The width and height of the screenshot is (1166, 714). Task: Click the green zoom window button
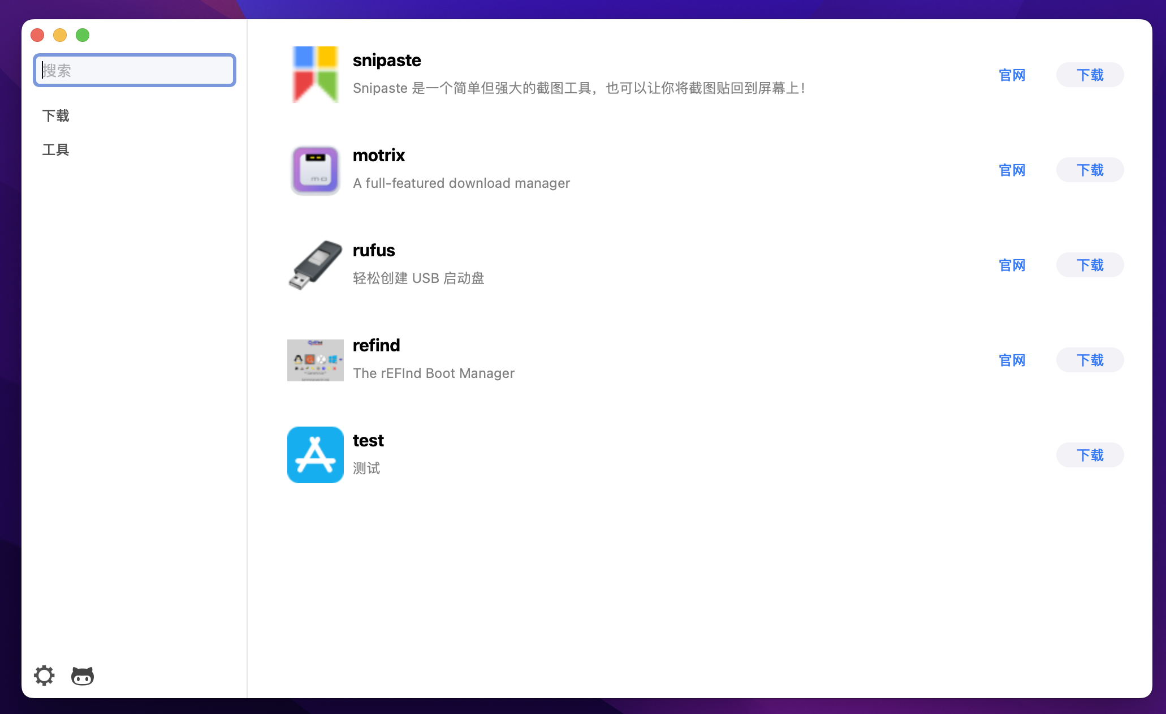point(83,35)
